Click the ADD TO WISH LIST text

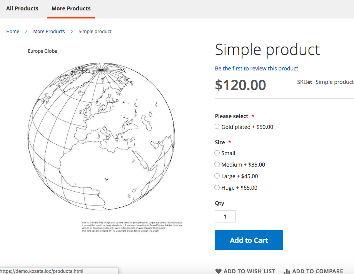tap(249, 271)
